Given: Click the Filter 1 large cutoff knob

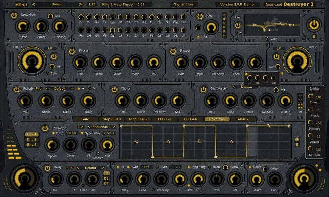Looking at the screenshot, I should 32,61.
